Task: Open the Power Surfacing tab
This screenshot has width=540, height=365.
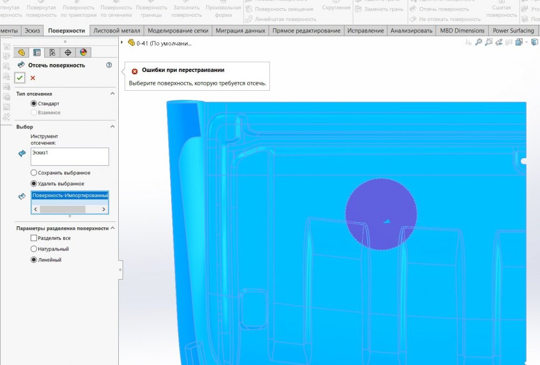Action: click(x=513, y=31)
